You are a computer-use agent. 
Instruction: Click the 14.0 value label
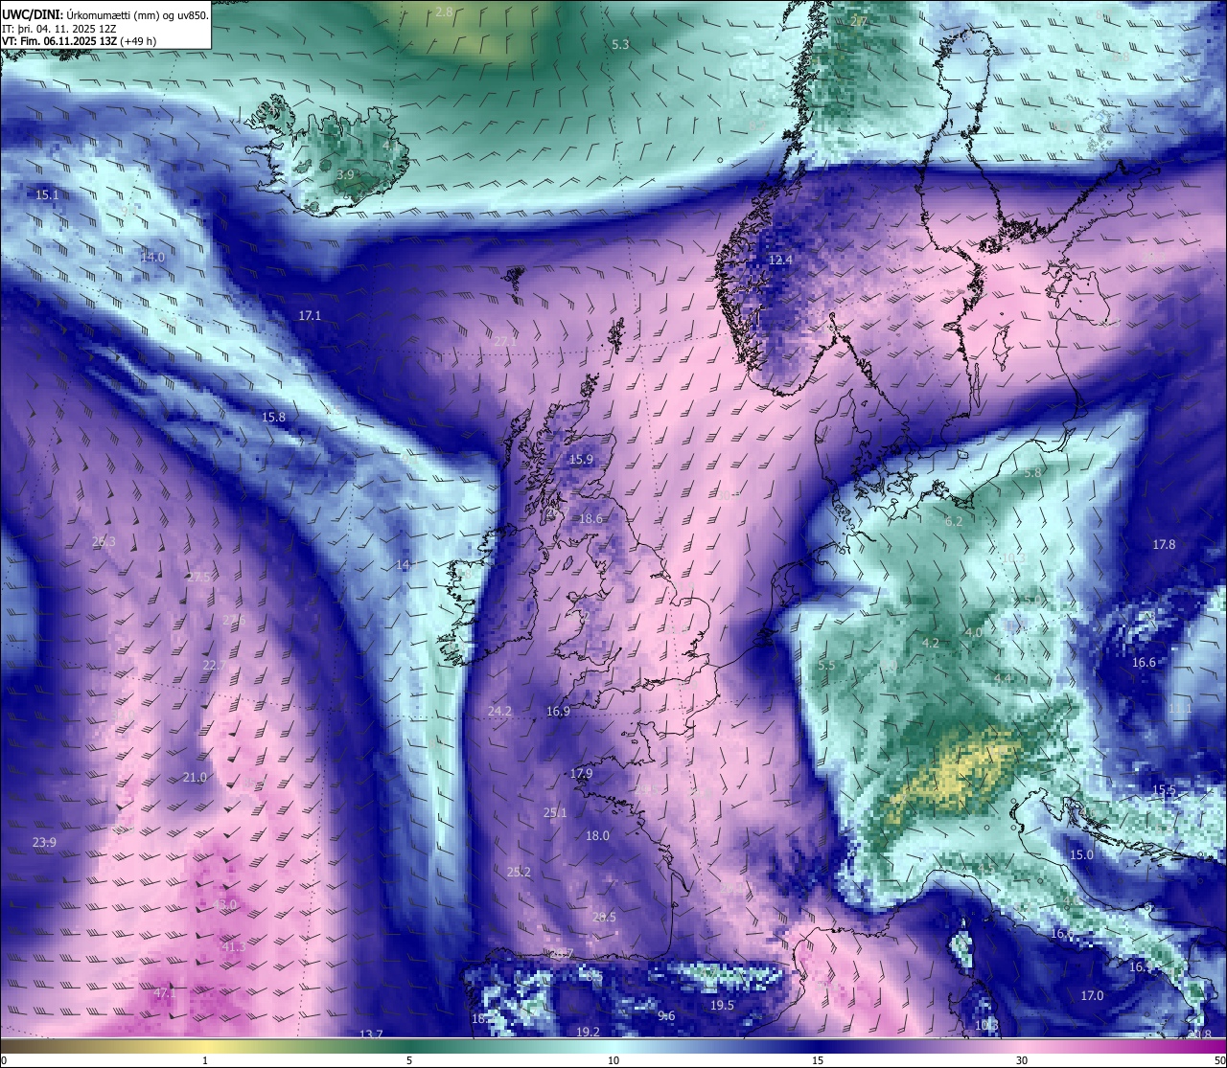(x=152, y=257)
